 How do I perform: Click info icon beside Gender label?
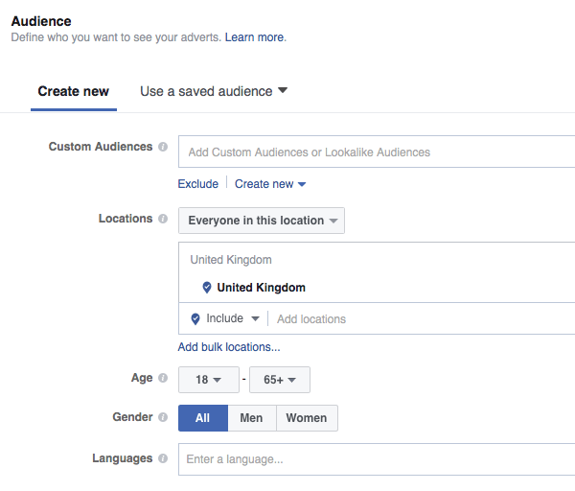click(x=163, y=418)
